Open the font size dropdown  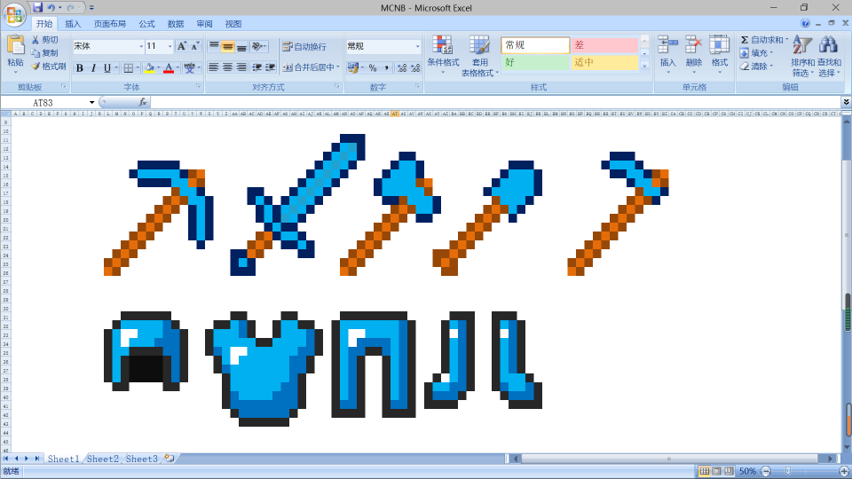point(170,46)
